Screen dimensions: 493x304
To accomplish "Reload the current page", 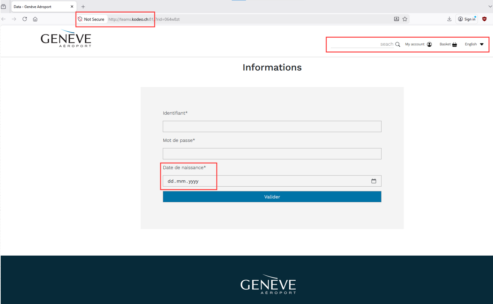I will click(x=24, y=19).
